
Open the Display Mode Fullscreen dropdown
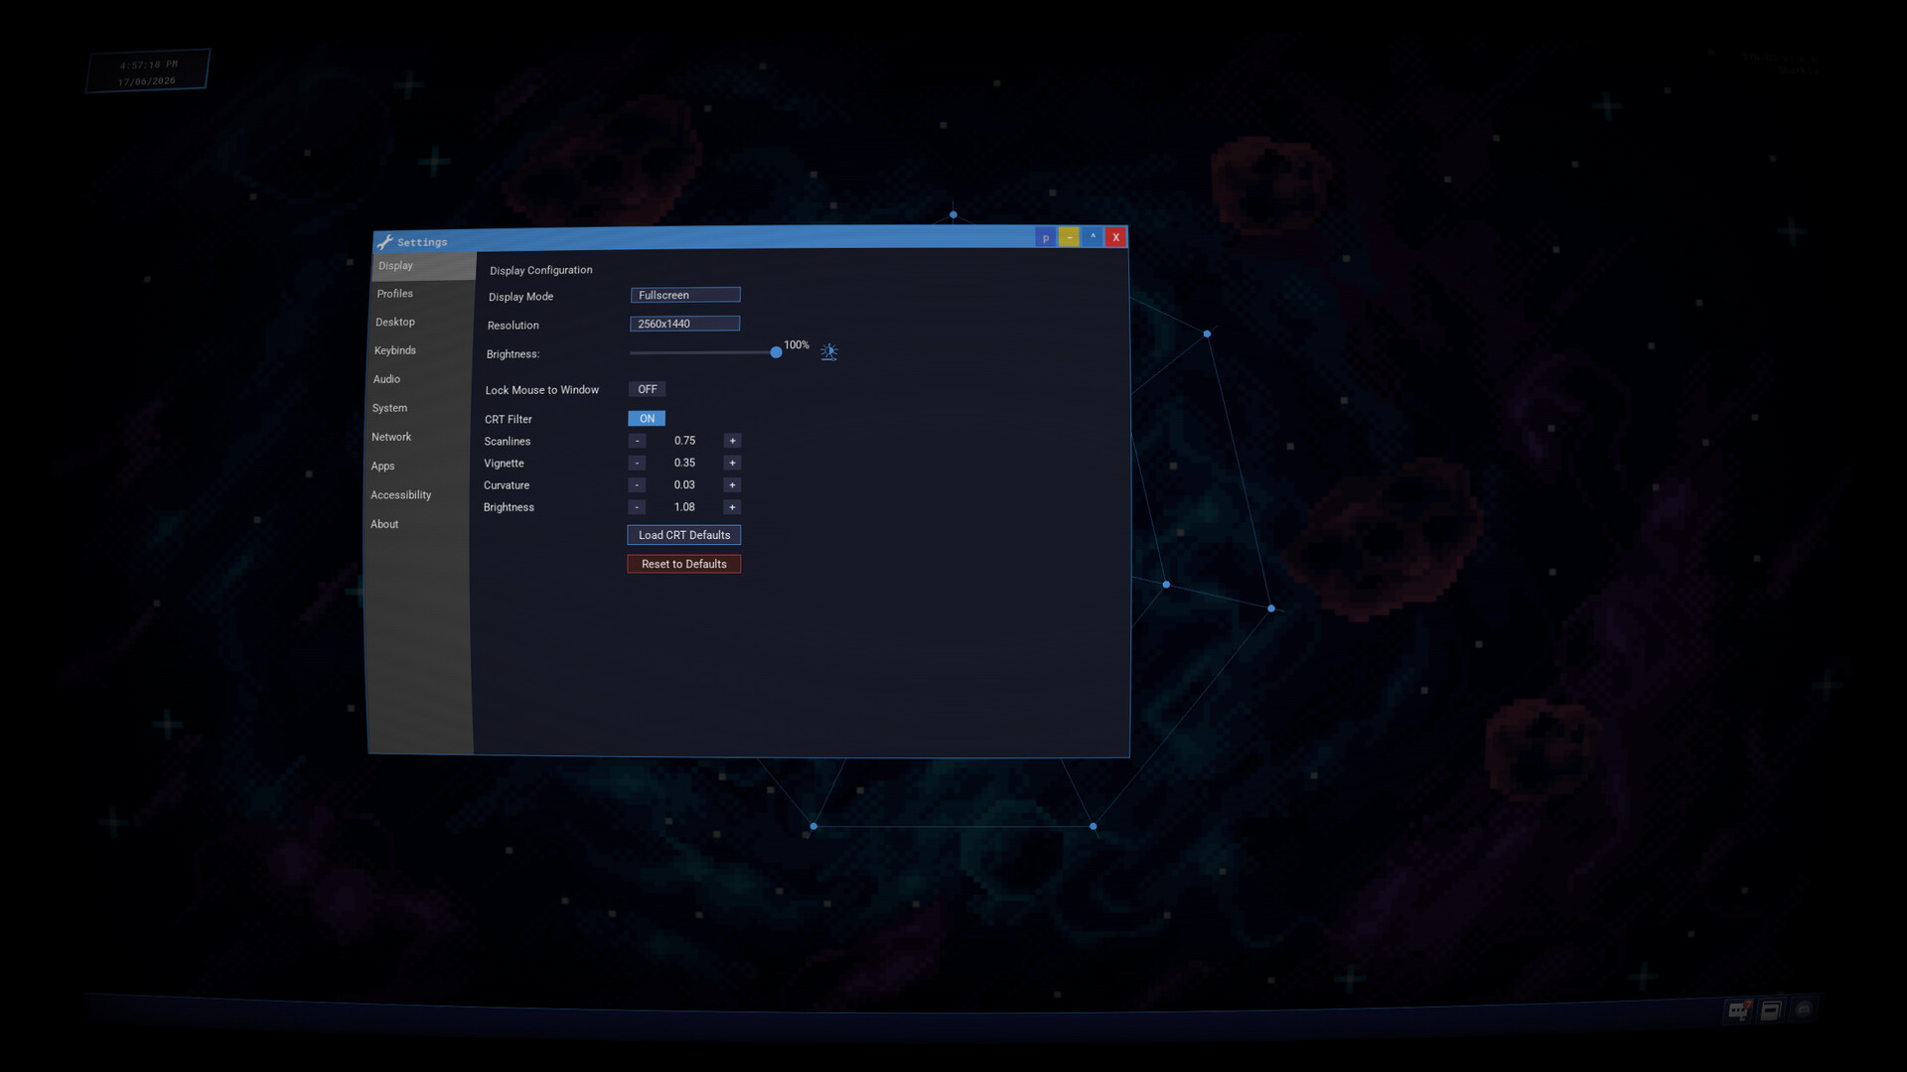[x=685, y=295]
